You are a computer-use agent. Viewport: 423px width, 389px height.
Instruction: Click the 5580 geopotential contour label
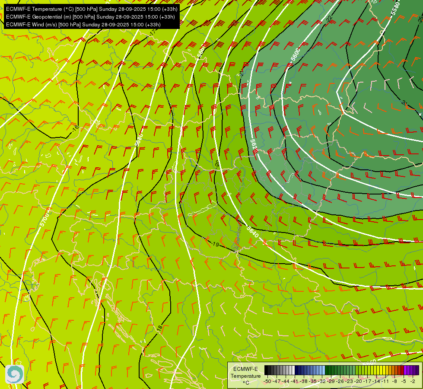pos(395,8)
